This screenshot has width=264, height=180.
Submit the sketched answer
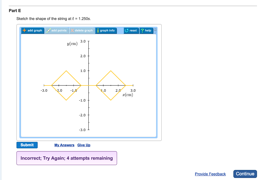pos(27,145)
